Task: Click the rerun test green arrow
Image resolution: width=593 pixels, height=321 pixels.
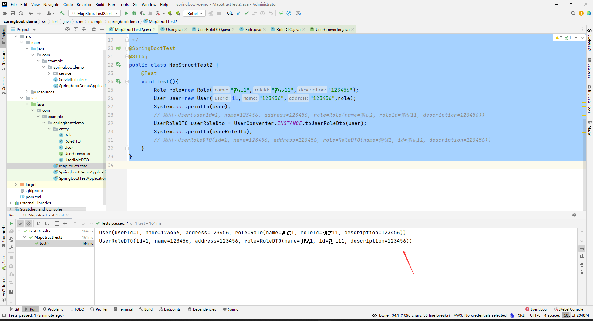Action: (11, 223)
